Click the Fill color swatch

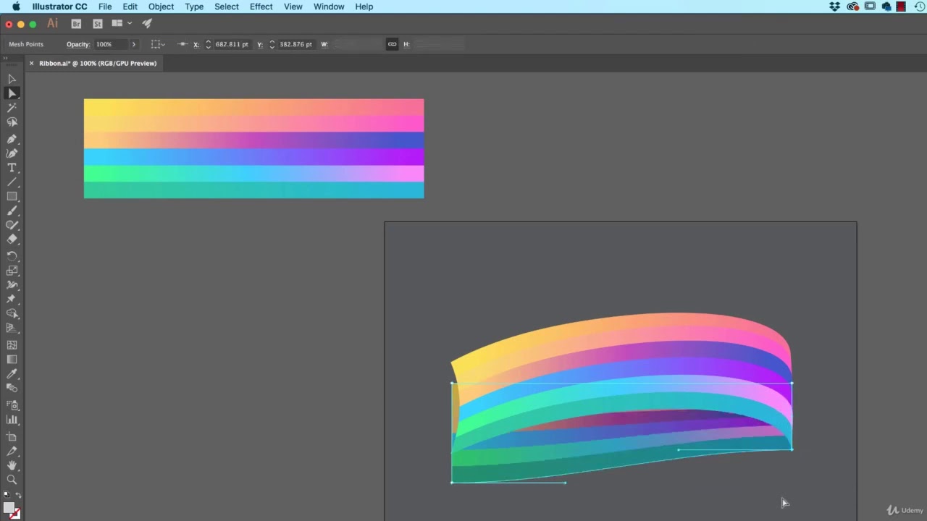click(x=9, y=508)
